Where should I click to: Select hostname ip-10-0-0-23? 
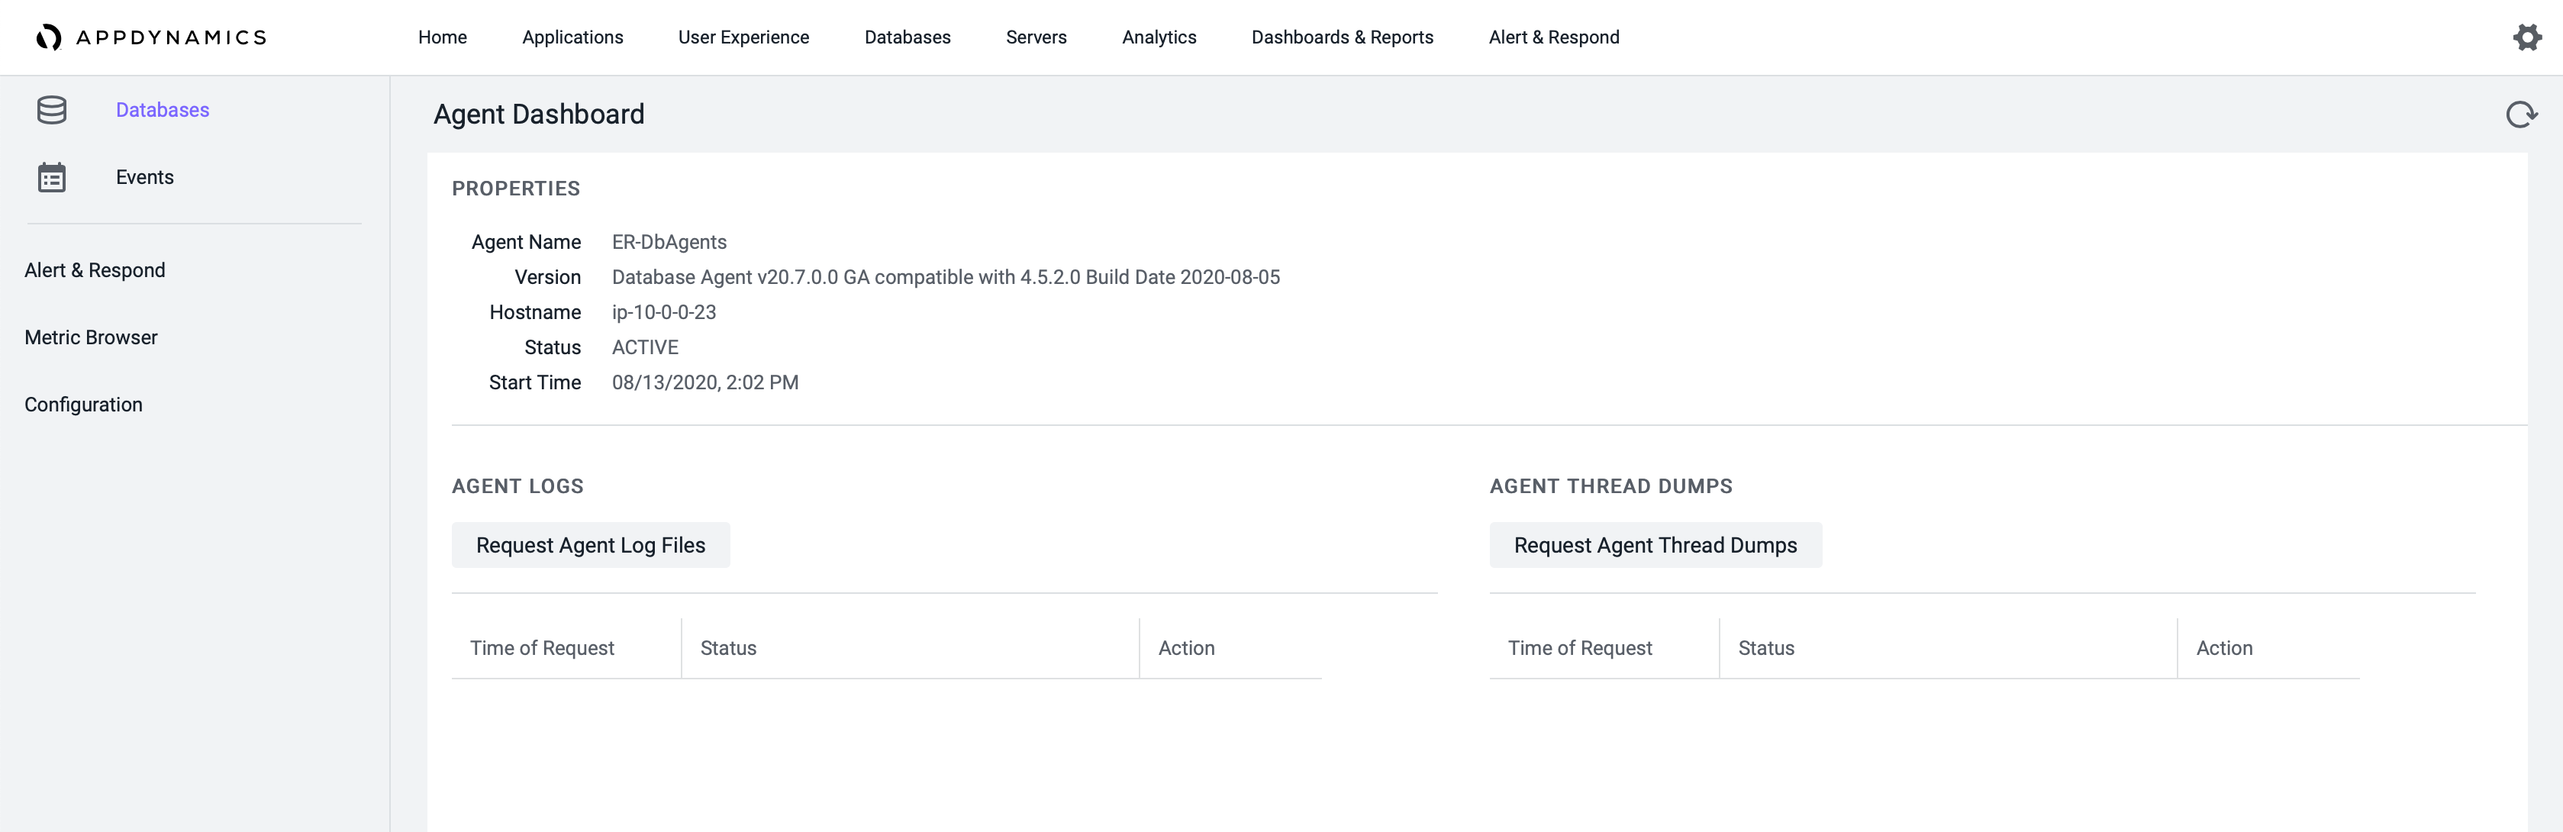[x=663, y=312]
